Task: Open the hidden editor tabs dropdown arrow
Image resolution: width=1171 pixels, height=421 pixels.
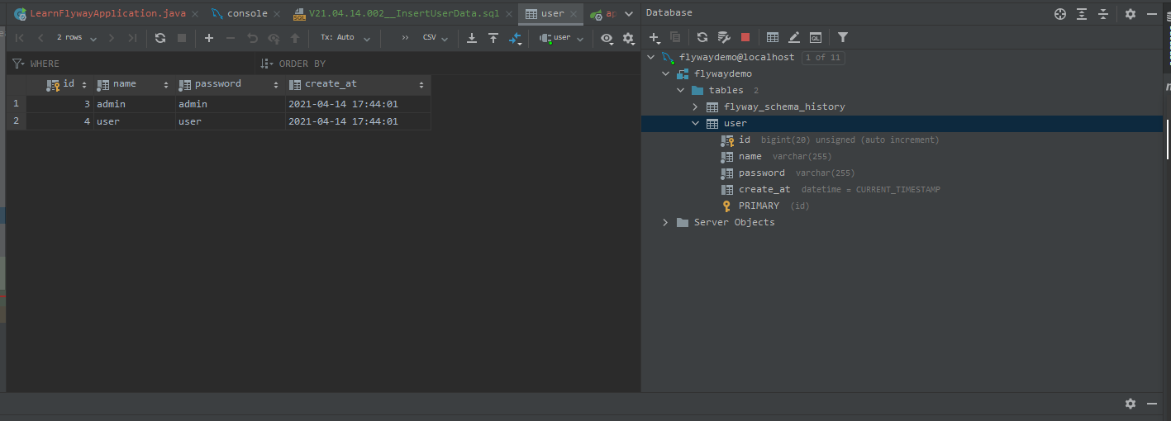Action: [629, 14]
